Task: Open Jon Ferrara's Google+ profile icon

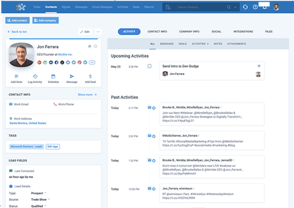Action: click(39, 62)
